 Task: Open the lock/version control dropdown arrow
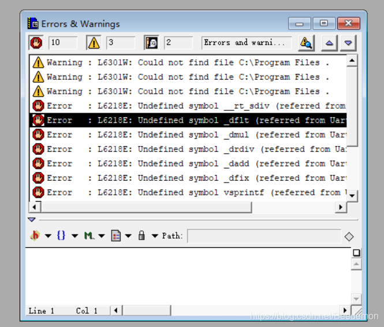point(155,236)
